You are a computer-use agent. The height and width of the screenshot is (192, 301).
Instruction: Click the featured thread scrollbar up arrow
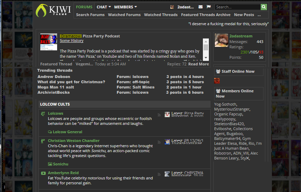tap(206, 41)
